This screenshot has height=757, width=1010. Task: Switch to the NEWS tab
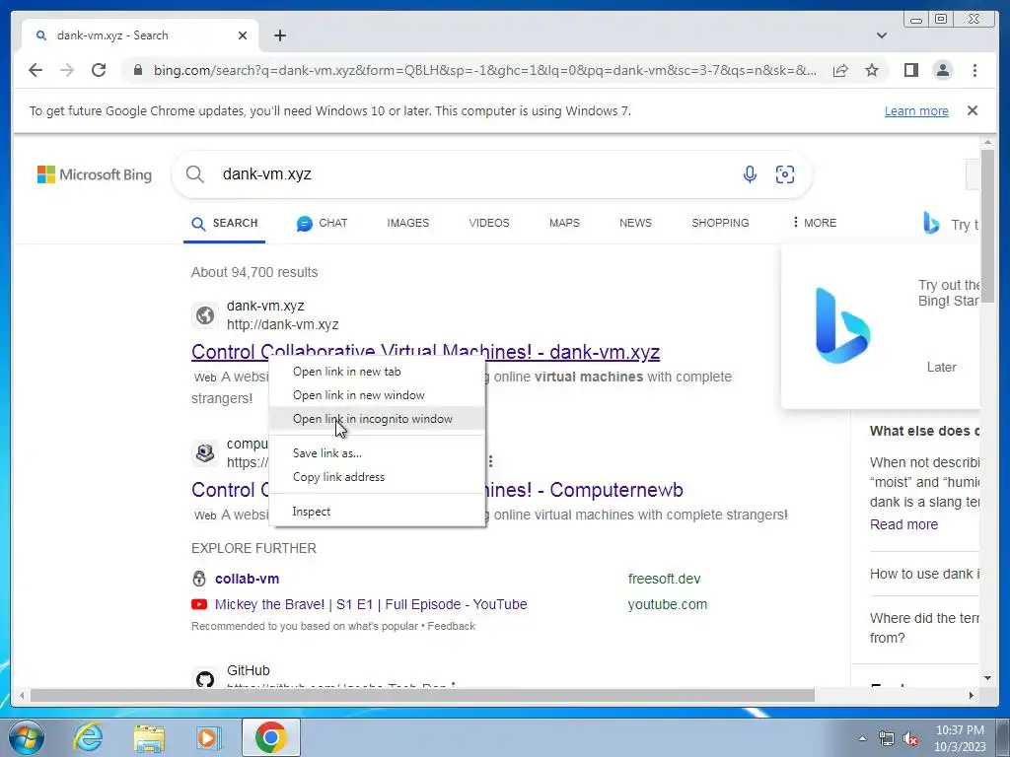point(635,224)
